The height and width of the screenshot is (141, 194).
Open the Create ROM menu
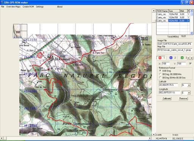pyautogui.click(x=28, y=7)
